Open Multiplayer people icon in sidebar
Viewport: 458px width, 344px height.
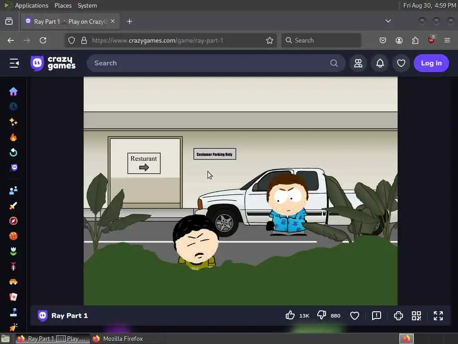[x=13, y=190]
